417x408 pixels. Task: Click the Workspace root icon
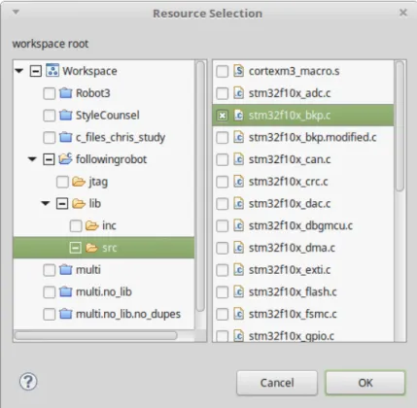coord(52,71)
